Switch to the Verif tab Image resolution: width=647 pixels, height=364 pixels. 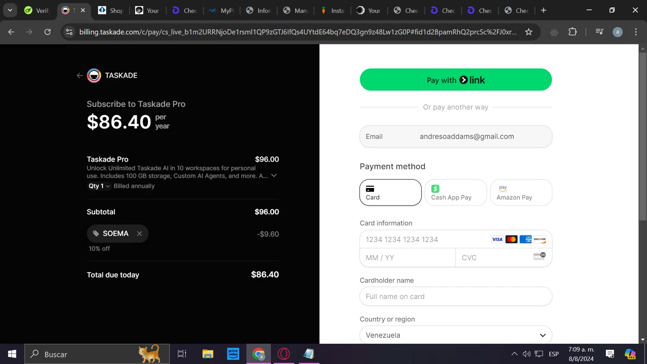tap(37, 10)
